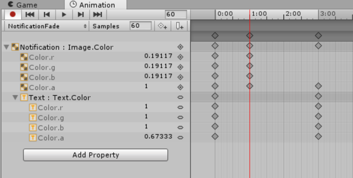
Task: Click the Add Keyframe icon
Action: (x=162, y=26)
